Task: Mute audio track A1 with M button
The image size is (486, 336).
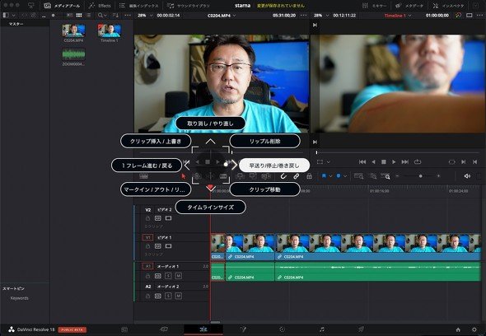Action: click(x=178, y=276)
